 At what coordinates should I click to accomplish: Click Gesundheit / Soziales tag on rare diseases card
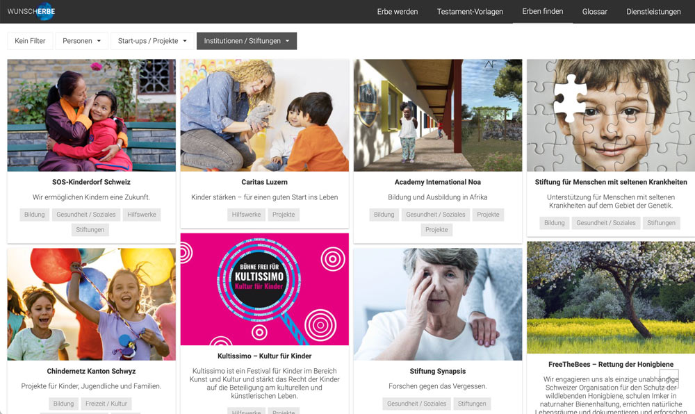point(606,223)
